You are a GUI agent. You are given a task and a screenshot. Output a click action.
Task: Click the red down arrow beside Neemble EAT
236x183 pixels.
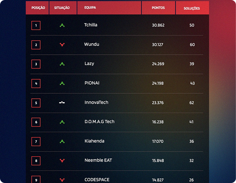pos(62,160)
